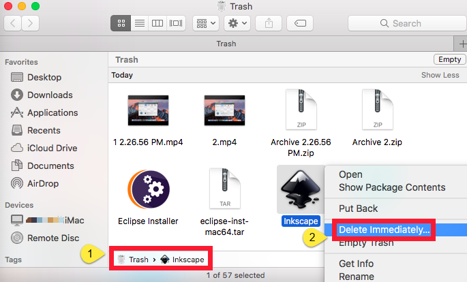The height and width of the screenshot is (282, 467).
Task: Click the Favorites sidebar heading
Action: pyautogui.click(x=21, y=62)
